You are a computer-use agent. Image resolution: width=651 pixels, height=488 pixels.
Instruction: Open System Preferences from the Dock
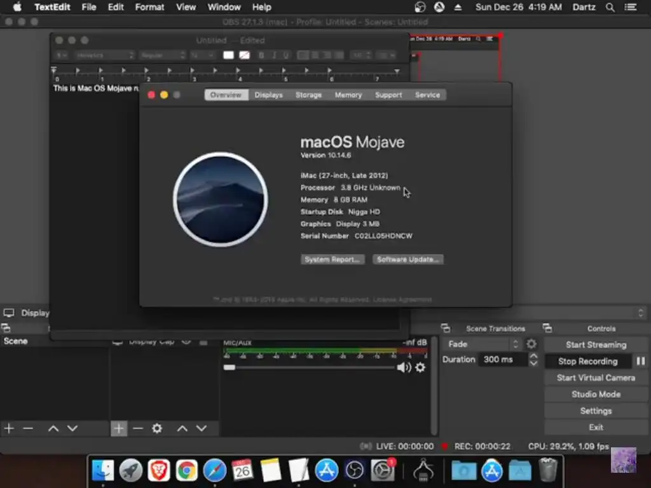tap(382, 471)
